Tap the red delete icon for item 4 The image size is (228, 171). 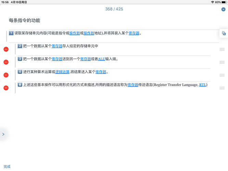(x=6, y=75)
